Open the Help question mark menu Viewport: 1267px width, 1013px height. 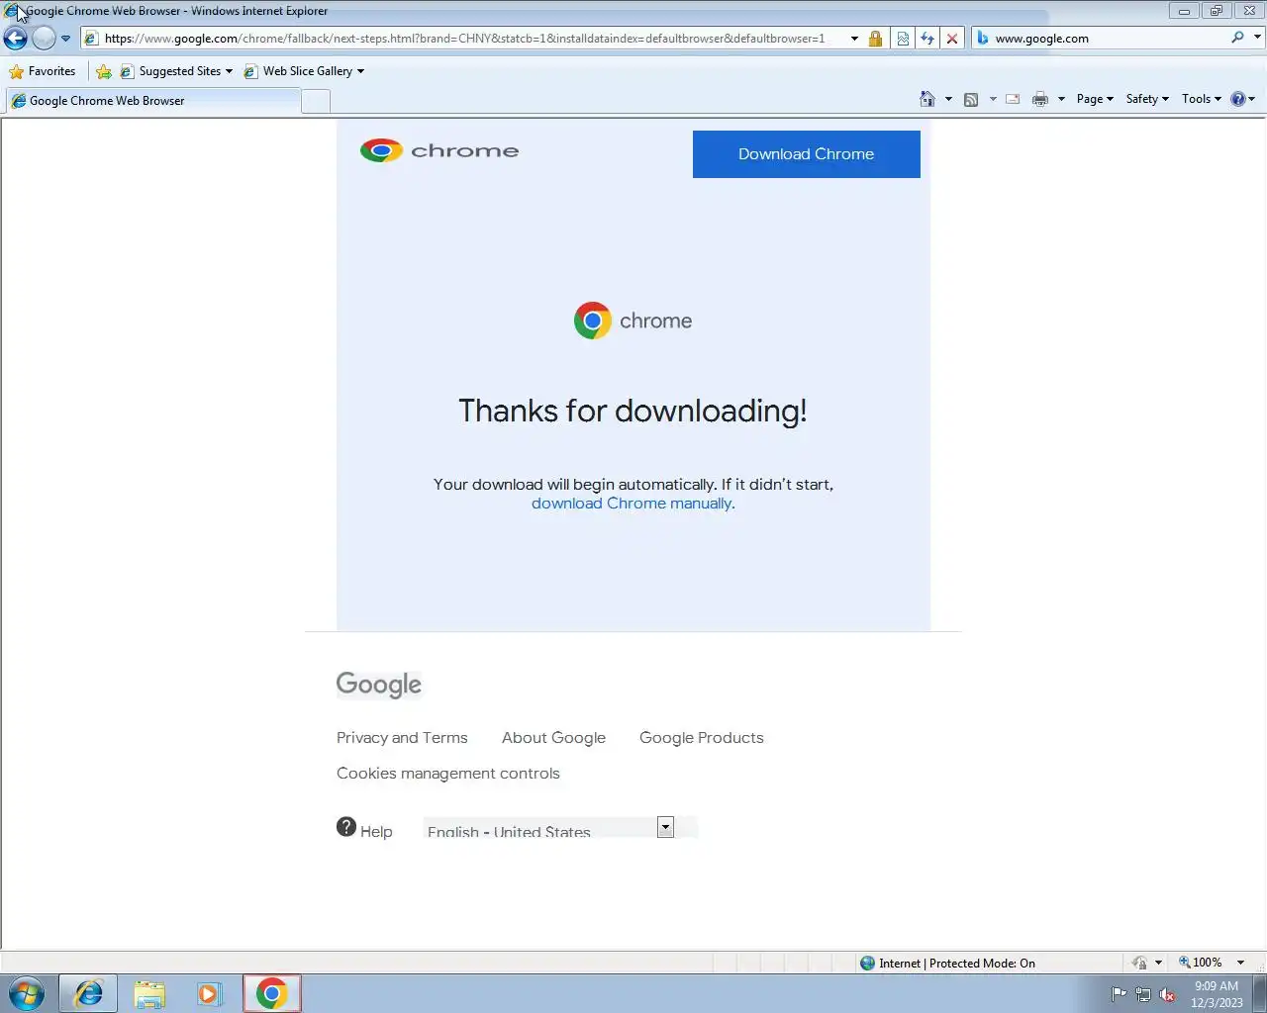(1242, 99)
